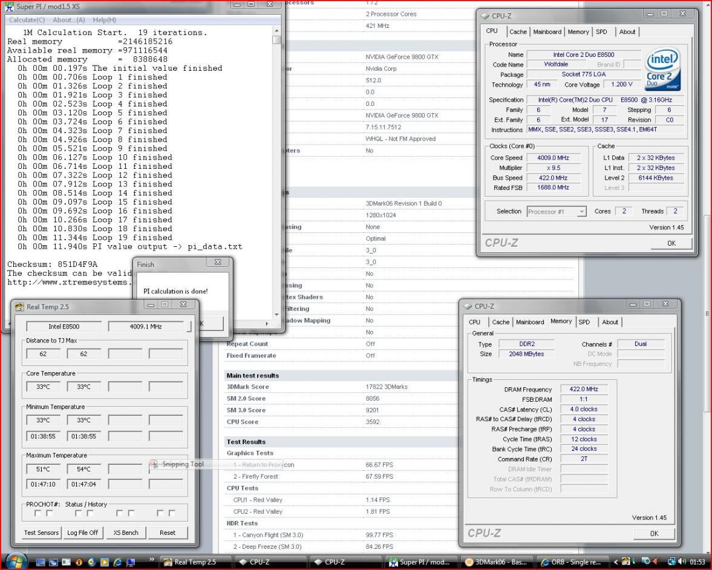
Task: Launch Internet Explorer from quick launch
Action: tap(117, 562)
